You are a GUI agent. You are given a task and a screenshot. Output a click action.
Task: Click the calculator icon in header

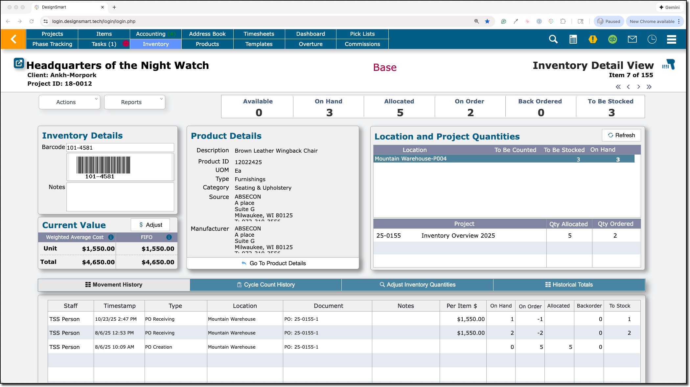[x=573, y=39]
